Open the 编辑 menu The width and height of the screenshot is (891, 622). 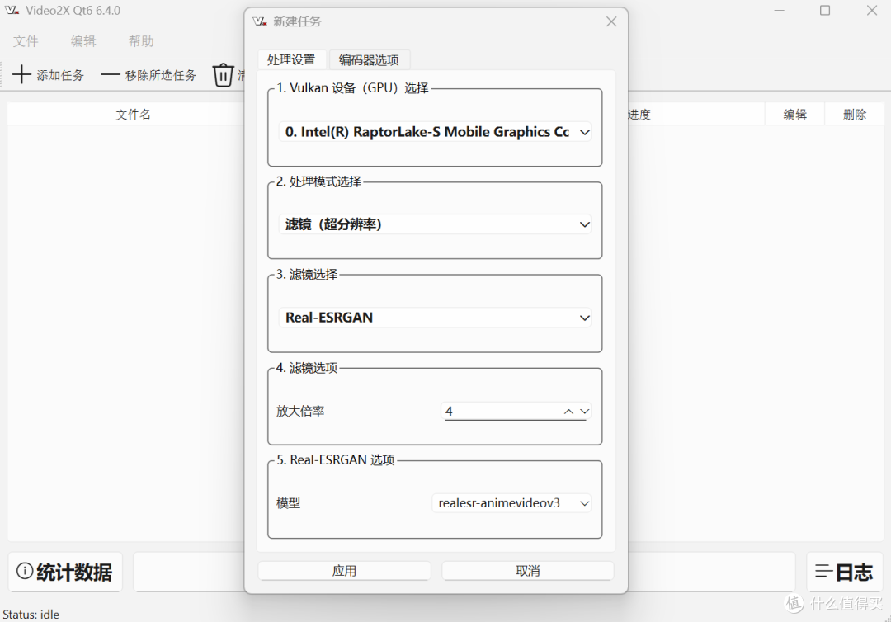click(83, 41)
